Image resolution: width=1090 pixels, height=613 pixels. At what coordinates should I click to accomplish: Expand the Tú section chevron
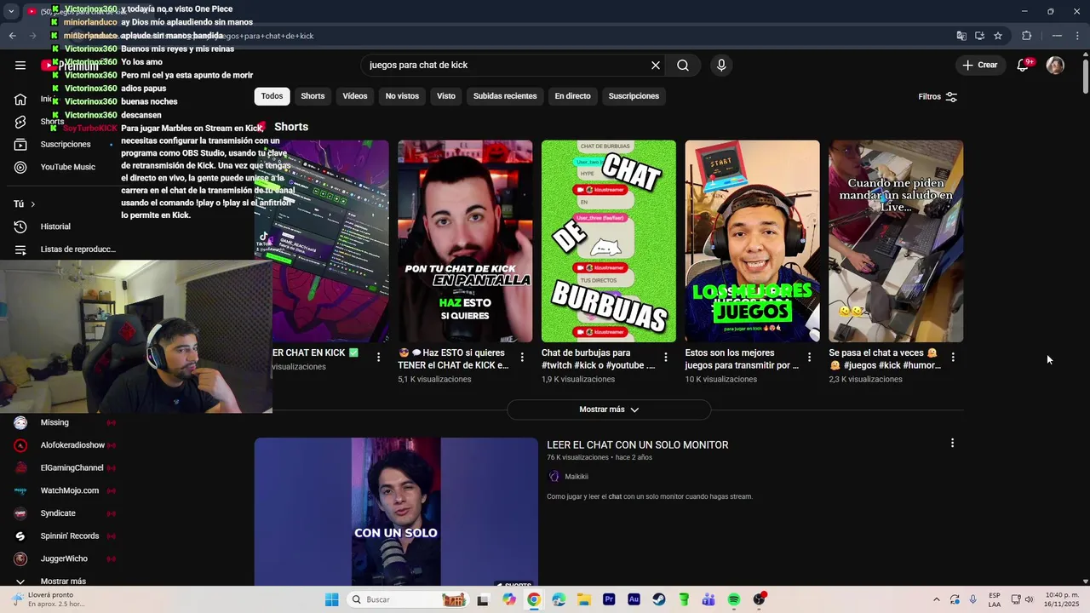(x=32, y=204)
